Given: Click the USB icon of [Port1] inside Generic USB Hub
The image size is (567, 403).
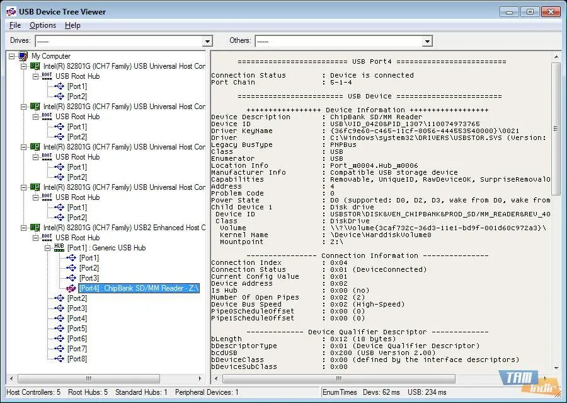Looking at the screenshot, I should tap(71, 258).
